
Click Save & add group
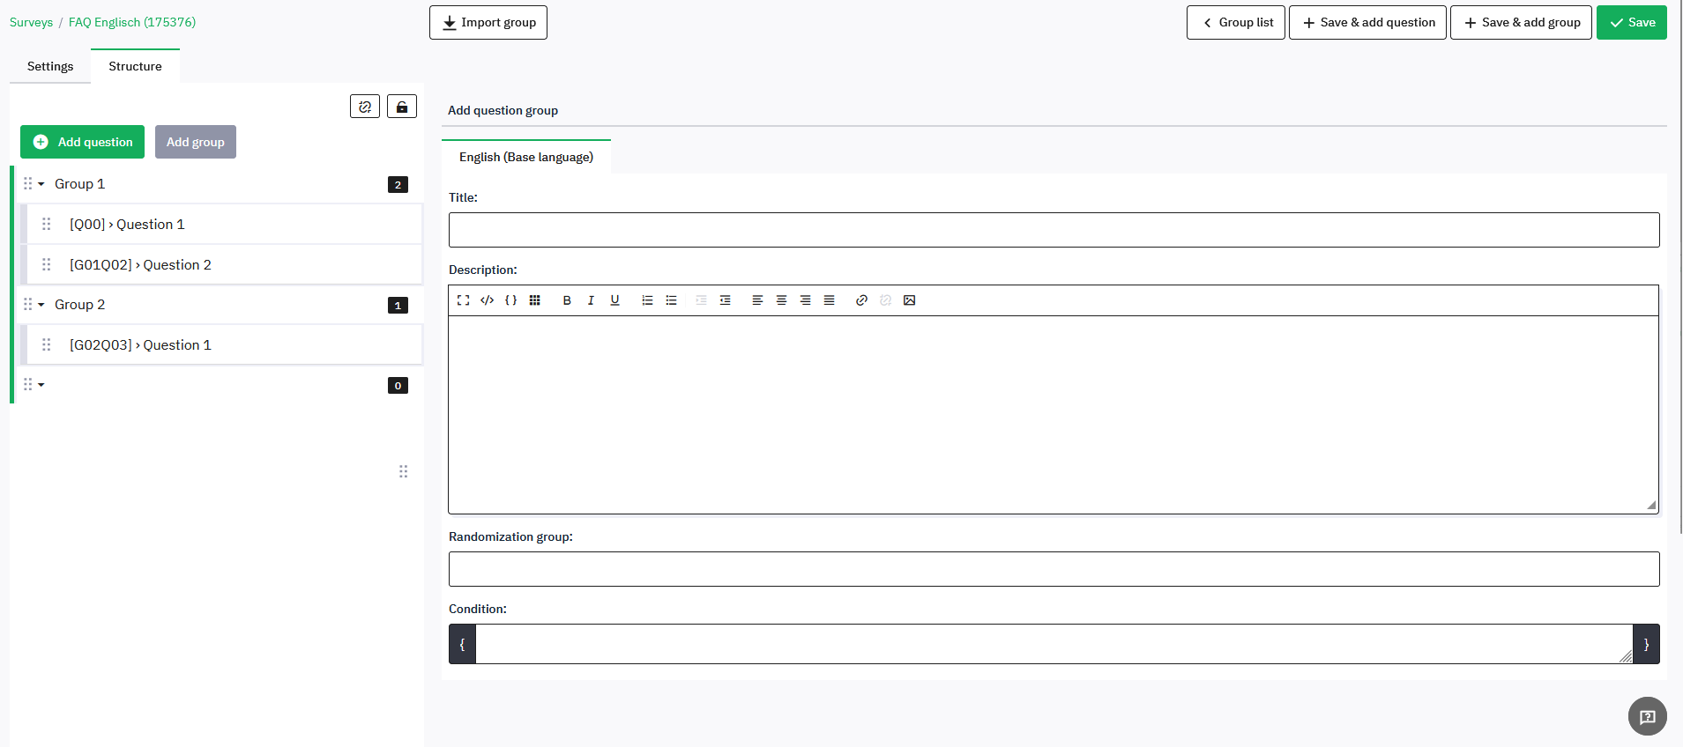(1521, 22)
